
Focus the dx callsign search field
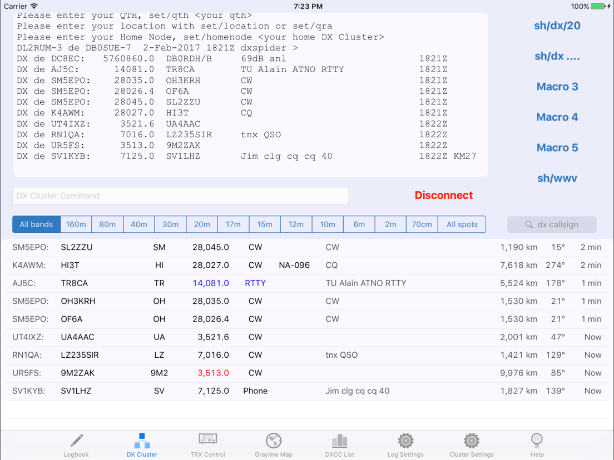552,224
